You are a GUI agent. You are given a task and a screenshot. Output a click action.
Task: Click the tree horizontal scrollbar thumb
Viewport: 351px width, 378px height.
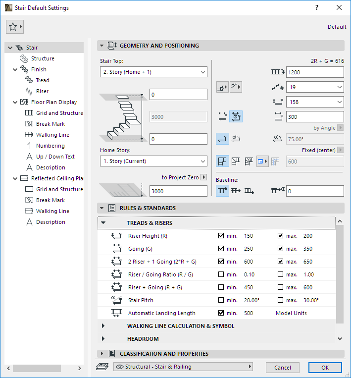(37, 368)
